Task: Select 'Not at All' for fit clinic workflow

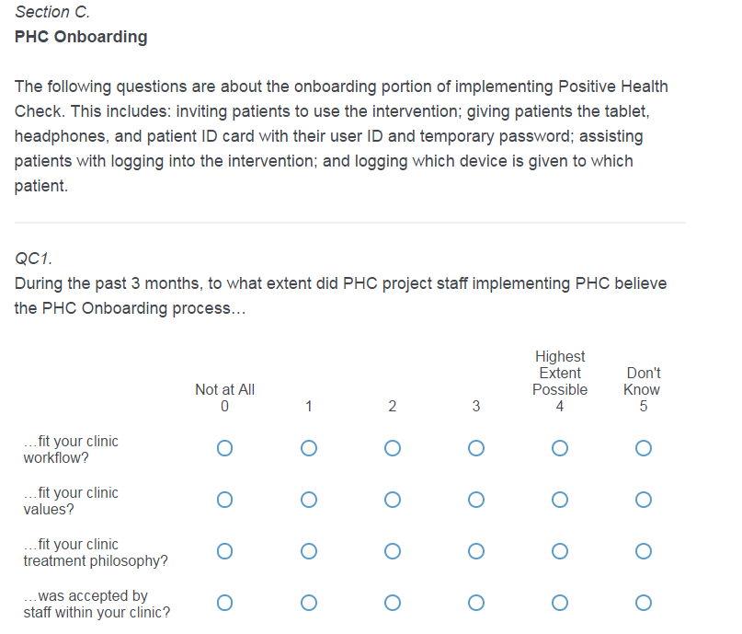Action: [224, 449]
